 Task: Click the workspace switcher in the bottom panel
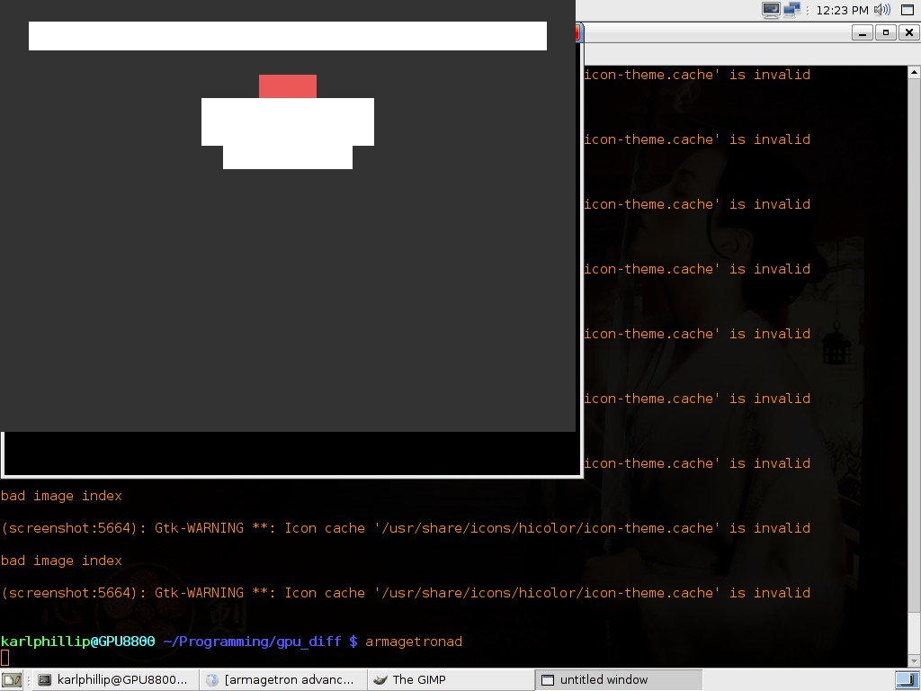[908, 680]
